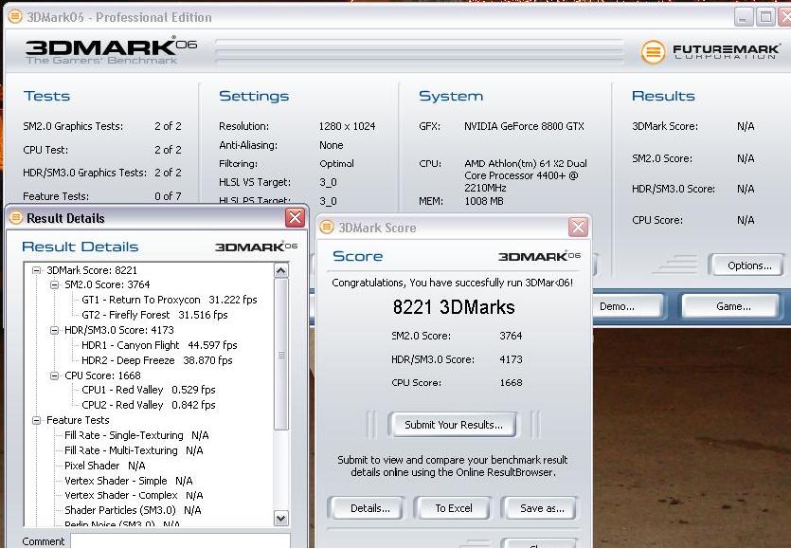This screenshot has height=549, width=791.
Task: Click the "SM2.0 Graphics Tests:" label
Action: click(73, 126)
